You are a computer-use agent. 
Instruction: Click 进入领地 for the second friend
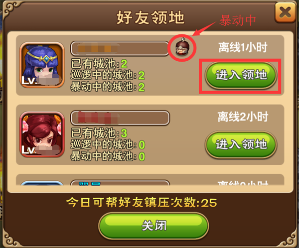(x=241, y=145)
